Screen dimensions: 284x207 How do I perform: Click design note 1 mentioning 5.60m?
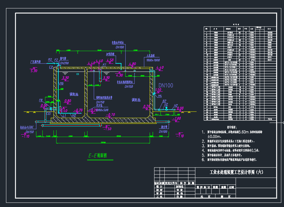pyautogui.click(x=232, y=132)
